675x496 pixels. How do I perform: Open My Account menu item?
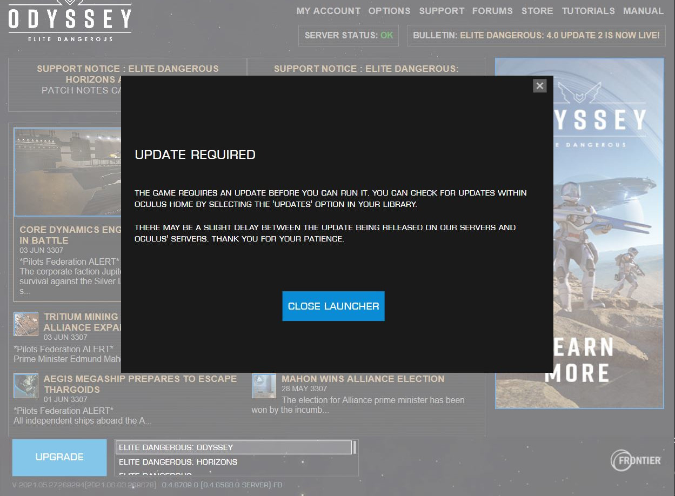tap(329, 11)
